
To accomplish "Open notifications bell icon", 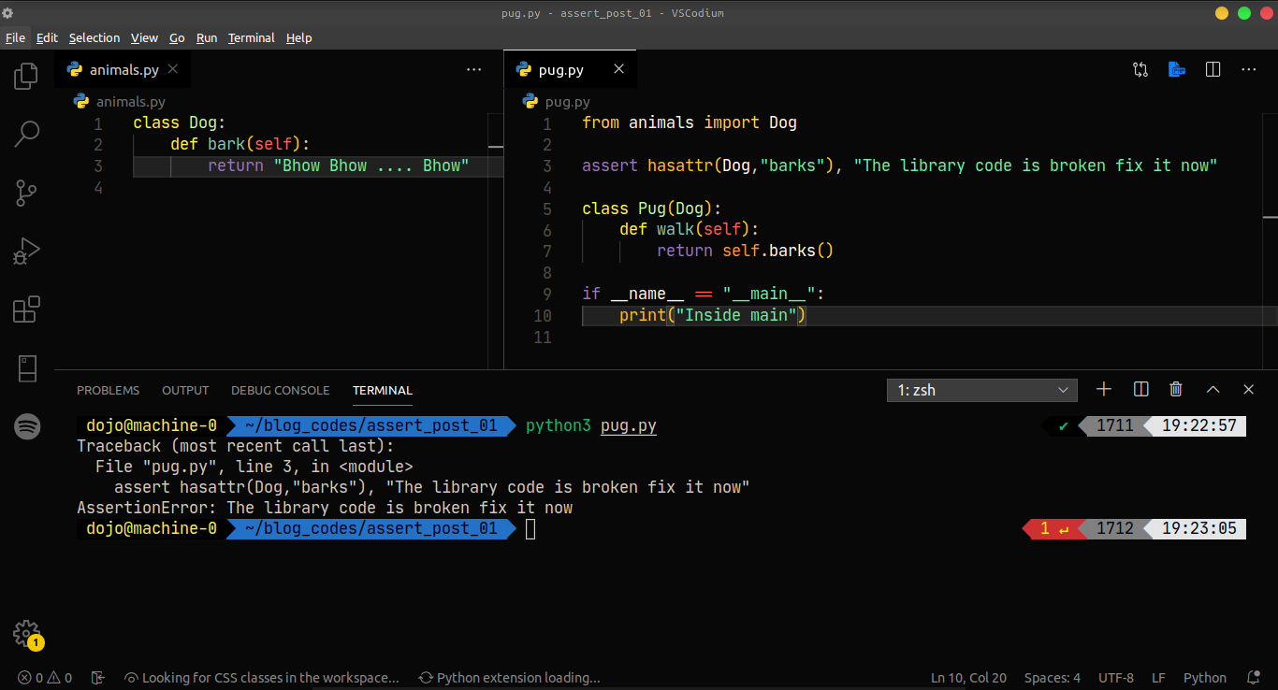I will [x=1254, y=678].
